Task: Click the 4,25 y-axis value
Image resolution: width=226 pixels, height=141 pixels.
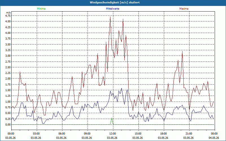Action: (x=8, y=27)
